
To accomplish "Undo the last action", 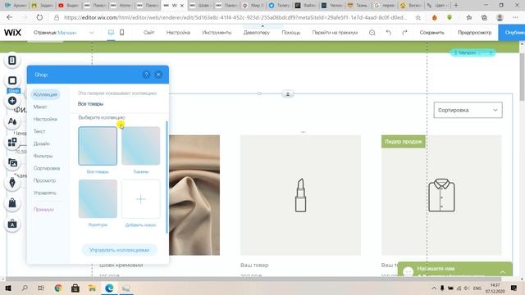I will pyautogui.click(x=388, y=33).
